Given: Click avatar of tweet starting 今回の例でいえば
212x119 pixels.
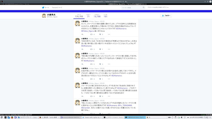Looking at the screenshot, I should [x=78, y=41].
